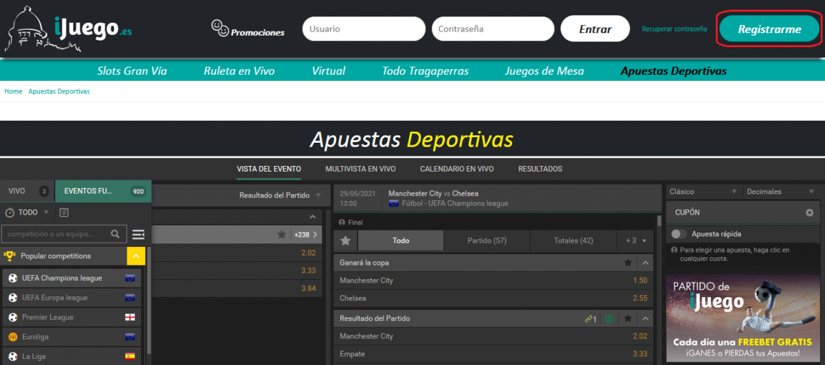The height and width of the screenshot is (365, 825).
Task: Click the Recuperar contraseña link
Action: coord(674,30)
